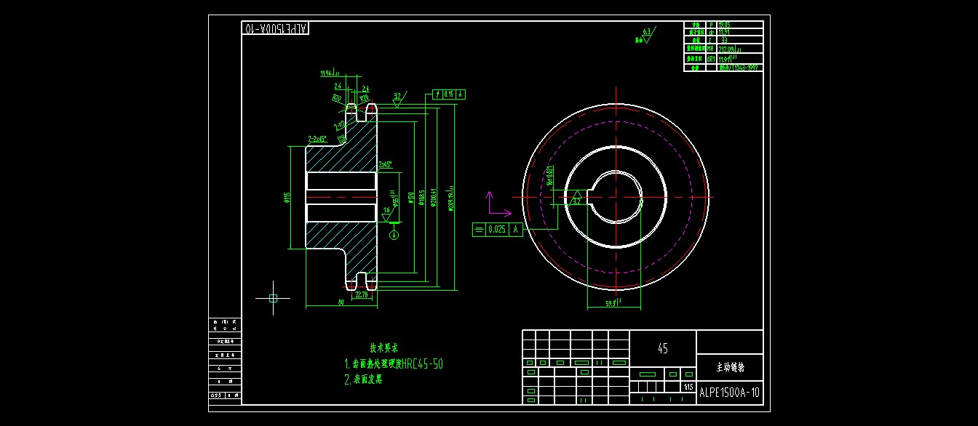This screenshot has height=426, width=978.
Task: Click the crosshair cursor marker left of the drawing
Action: 273,298
